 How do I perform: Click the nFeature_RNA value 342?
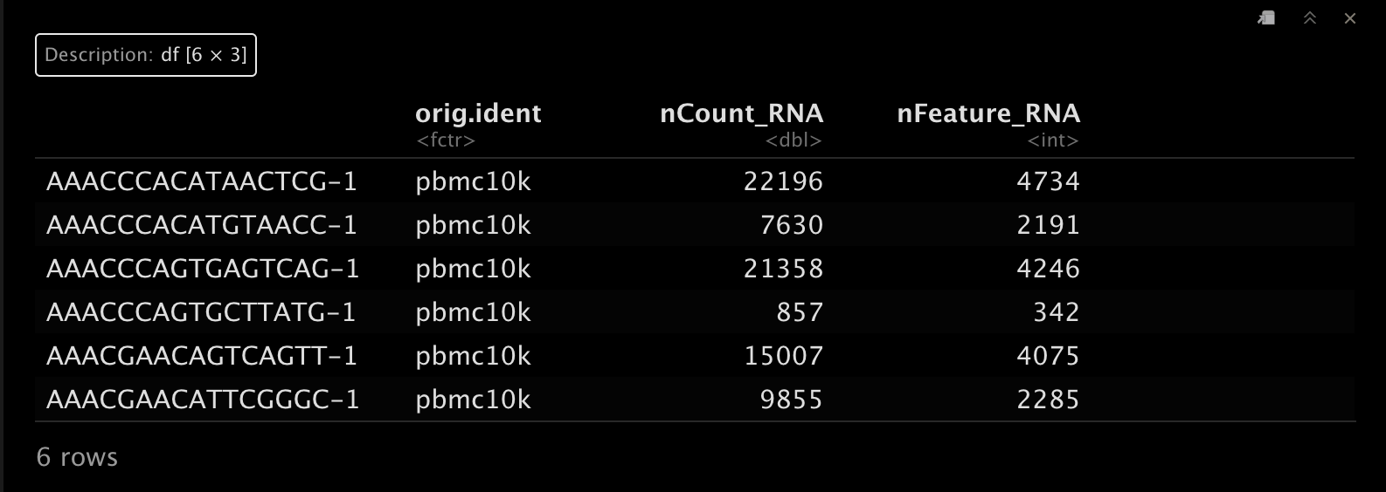pos(1057,312)
